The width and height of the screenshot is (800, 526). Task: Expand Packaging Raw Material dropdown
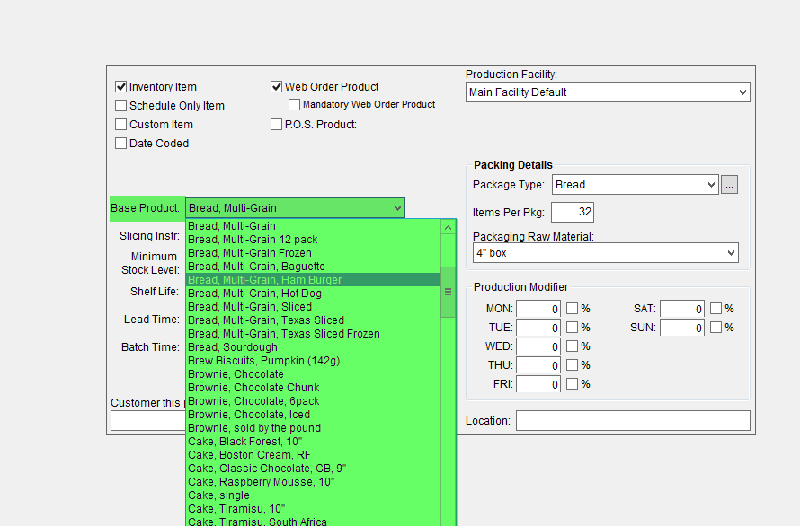click(606, 253)
